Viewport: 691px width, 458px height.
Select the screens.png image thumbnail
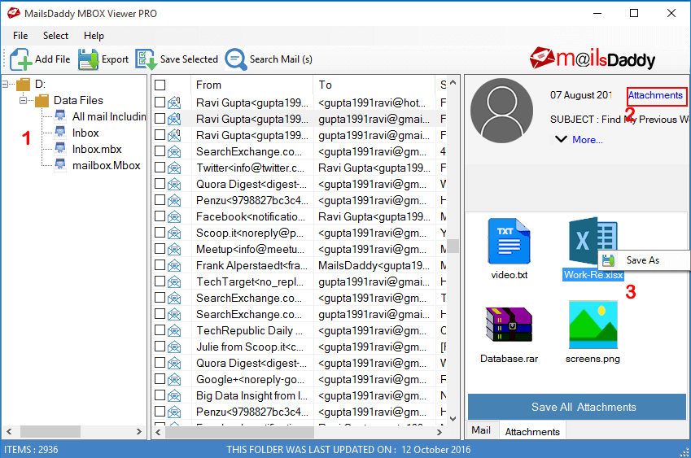coord(593,325)
